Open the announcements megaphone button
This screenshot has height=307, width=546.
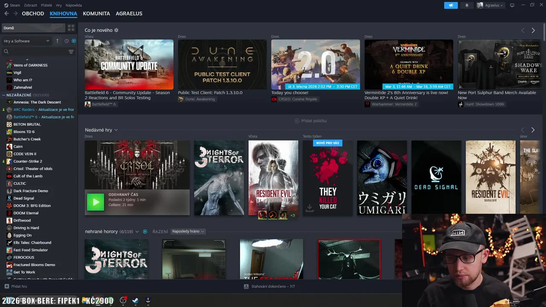450,5
